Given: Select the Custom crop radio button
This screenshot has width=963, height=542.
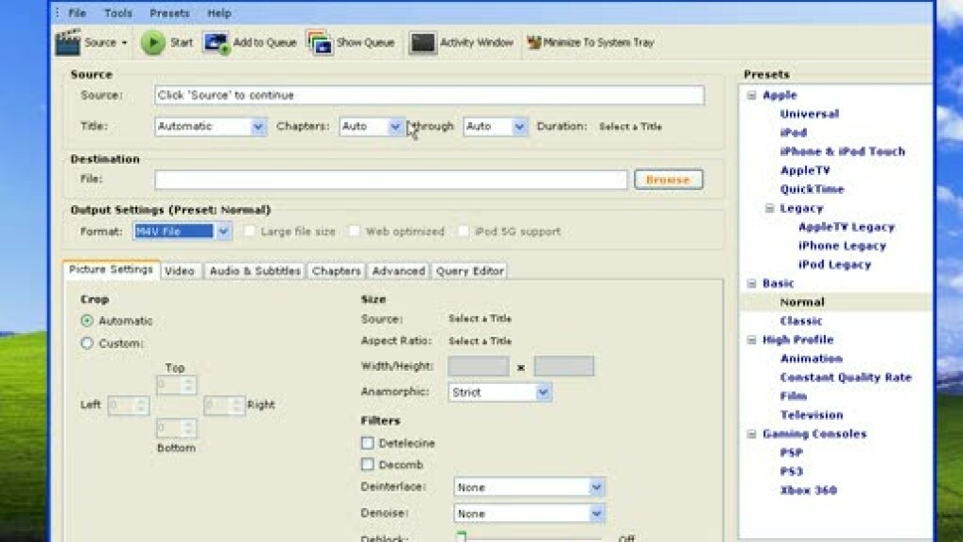Looking at the screenshot, I should pos(87,343).
